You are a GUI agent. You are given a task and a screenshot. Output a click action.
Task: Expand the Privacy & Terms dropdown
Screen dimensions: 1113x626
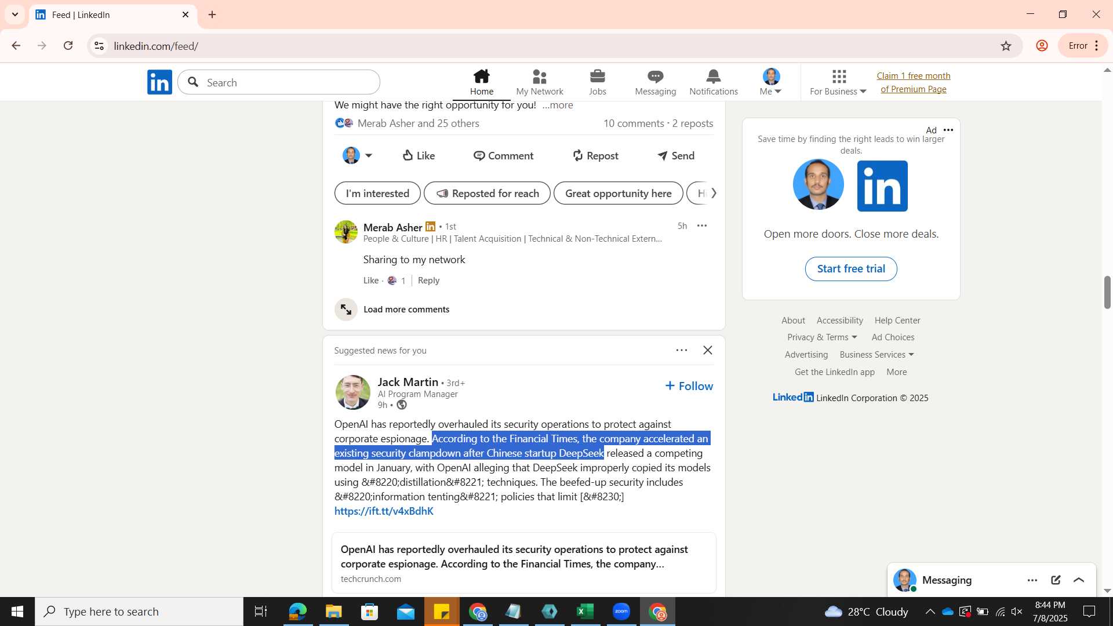(822, 337)
